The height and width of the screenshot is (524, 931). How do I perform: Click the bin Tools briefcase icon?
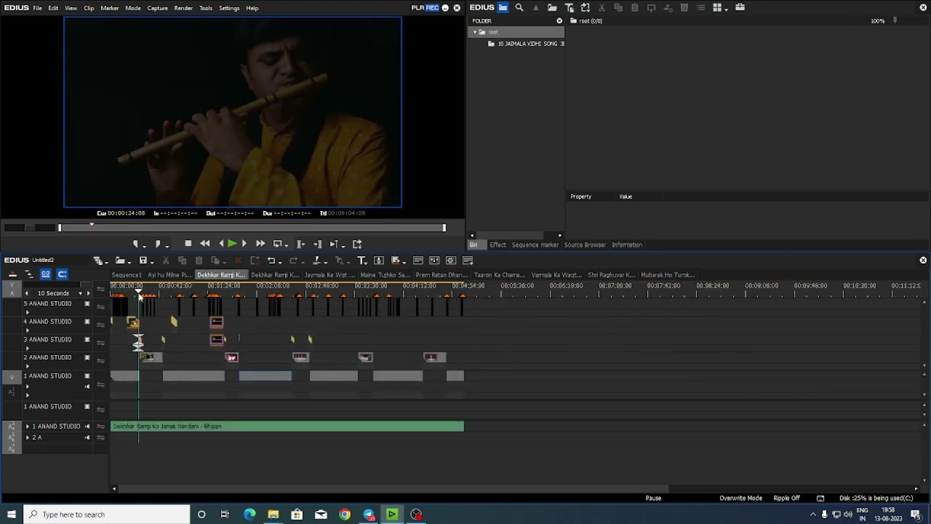pyautogui.click(x=740, y=7)
